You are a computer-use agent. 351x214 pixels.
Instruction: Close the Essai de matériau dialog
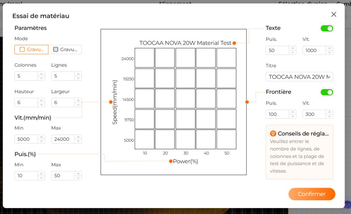(334, 14)
